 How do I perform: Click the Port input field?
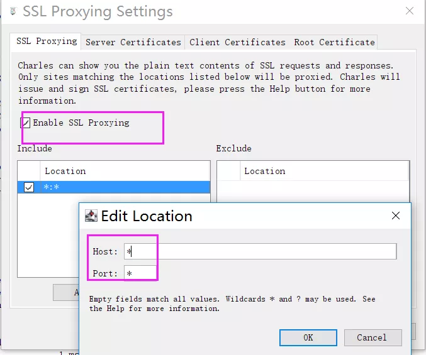click(x=140, y=273)
